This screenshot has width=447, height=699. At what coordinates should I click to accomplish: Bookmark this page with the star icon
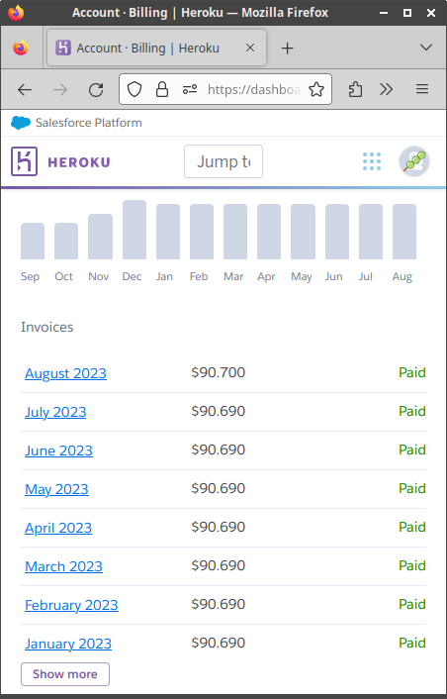pos(316,90)
